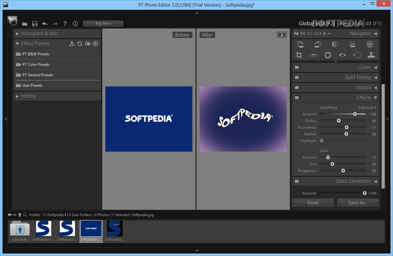Open the vignetting Exposure mode dropdown
Image resolution: width=393 pixels, height=256 pixels.
pos(367,108)
